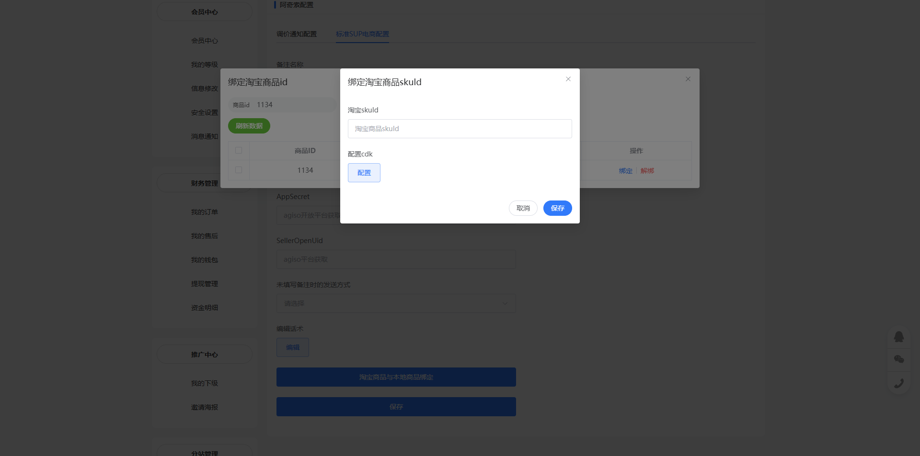
Task: Open 我的订单 in the sidebar
Action: [205, 212]
